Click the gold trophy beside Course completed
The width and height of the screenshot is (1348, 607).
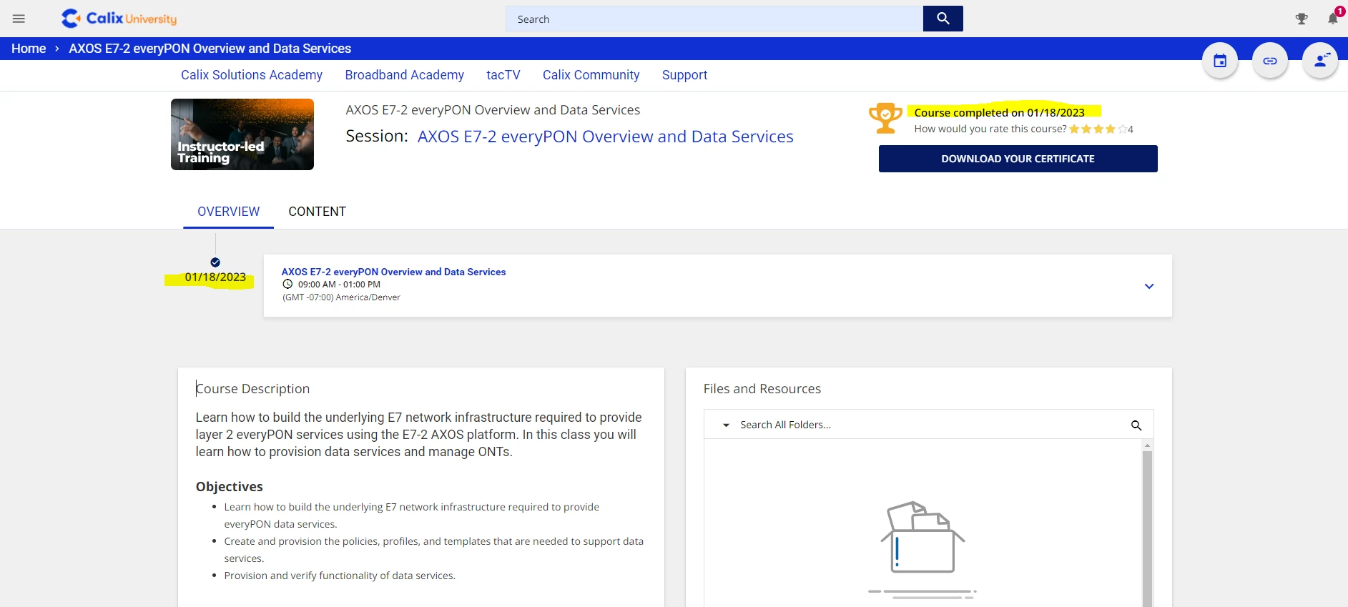pos(885,118)
